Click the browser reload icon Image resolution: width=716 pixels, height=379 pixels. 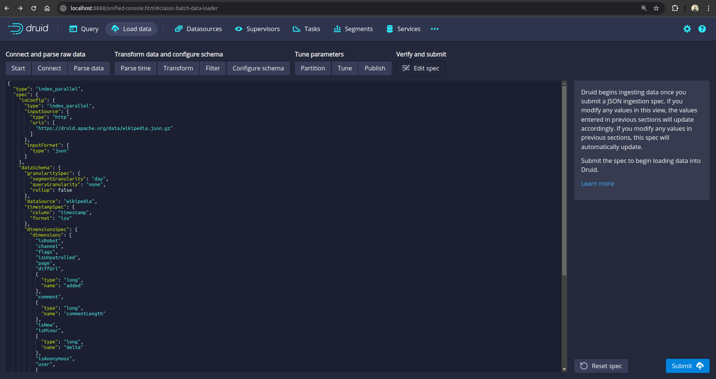34,8
